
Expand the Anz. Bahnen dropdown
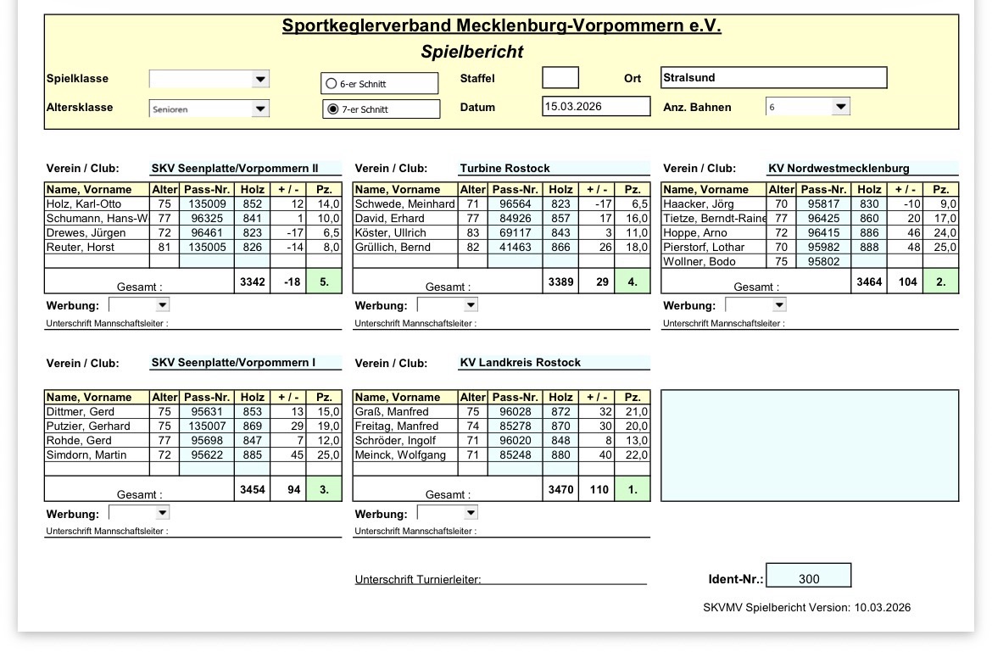(x=839, y=107)
